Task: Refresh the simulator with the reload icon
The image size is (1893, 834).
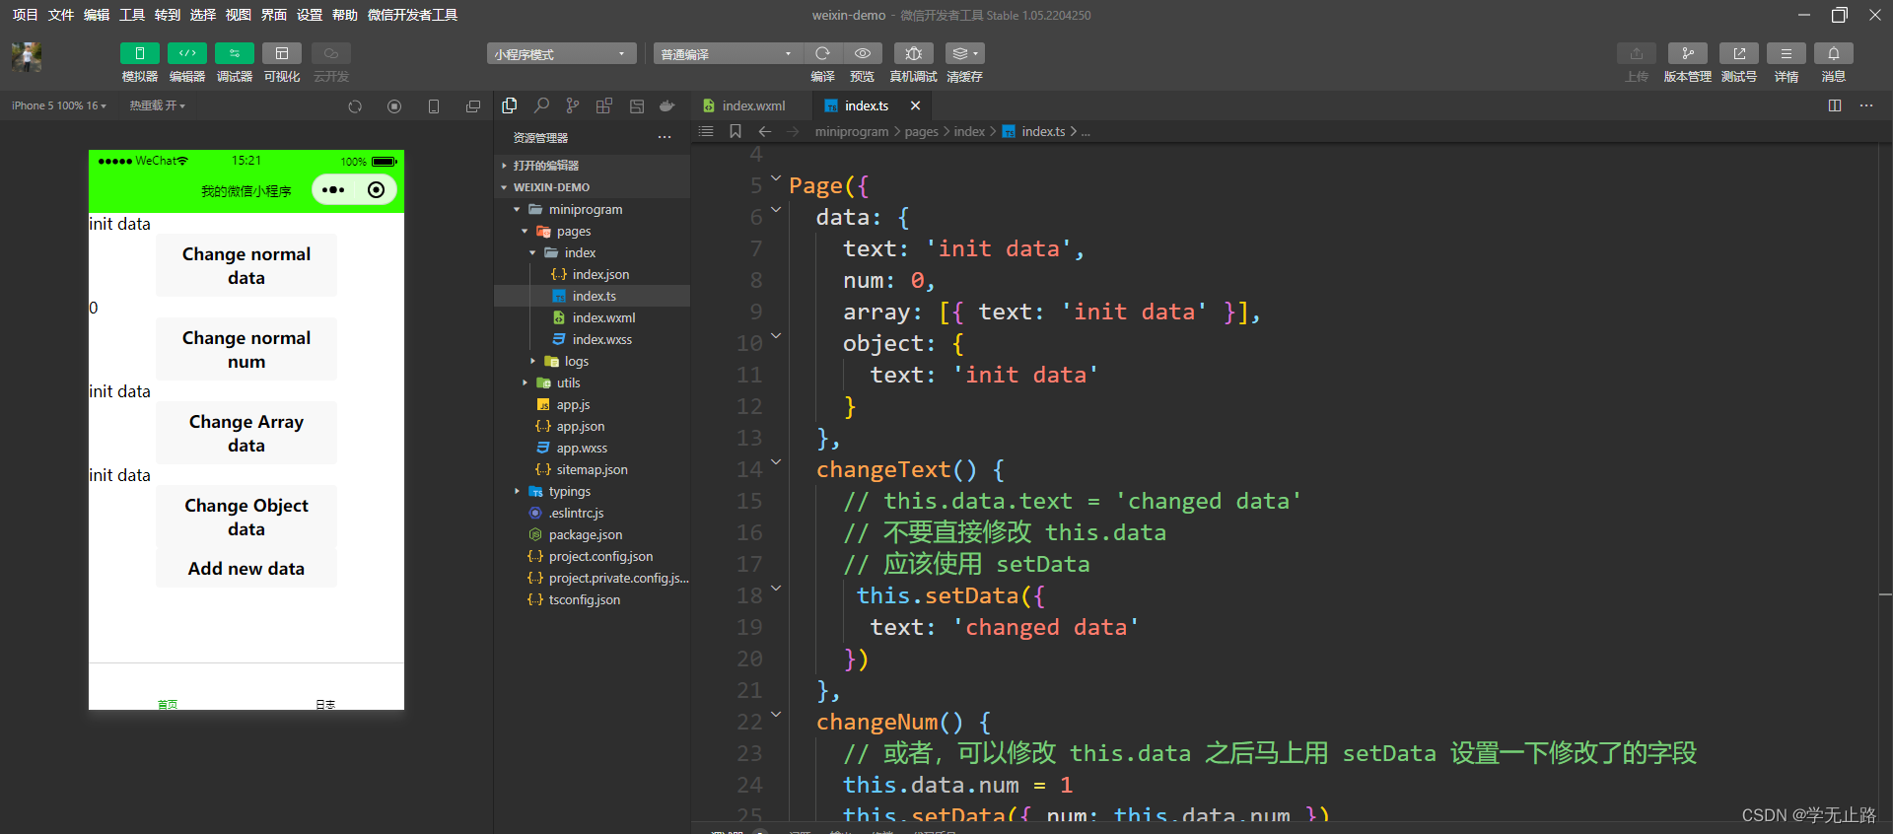Action: (355, 106)
